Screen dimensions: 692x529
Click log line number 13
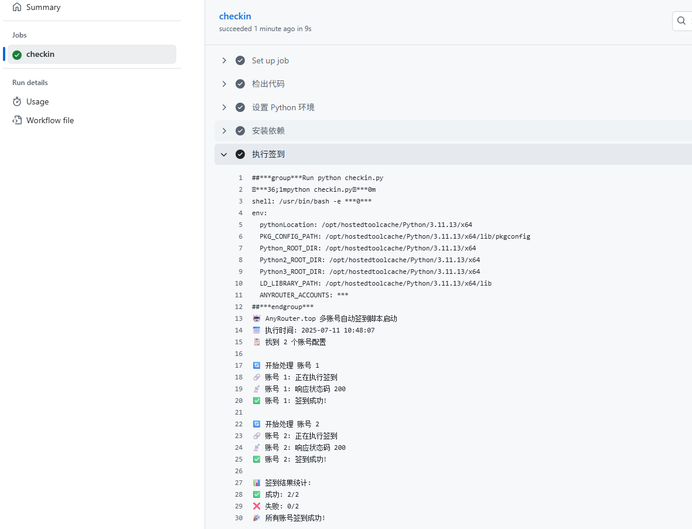coord(238,318)
